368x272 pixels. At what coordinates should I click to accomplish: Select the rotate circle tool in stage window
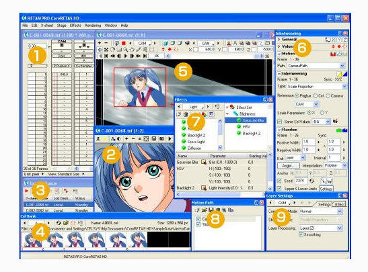tap(112, 50)
